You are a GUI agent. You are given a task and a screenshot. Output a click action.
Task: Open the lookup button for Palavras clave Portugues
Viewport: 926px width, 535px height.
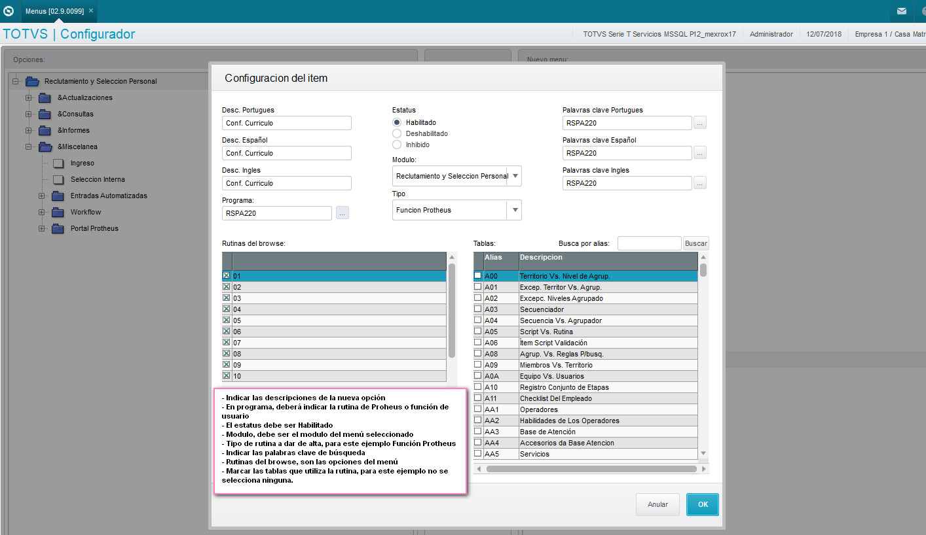[700, 123]
